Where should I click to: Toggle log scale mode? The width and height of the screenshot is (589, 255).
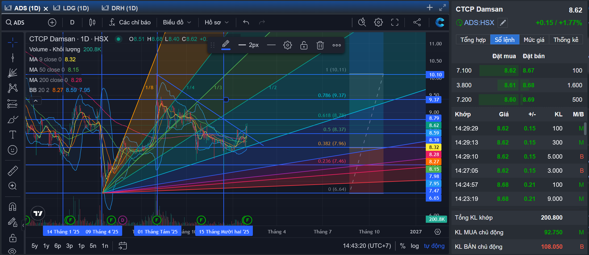point(415,246)
